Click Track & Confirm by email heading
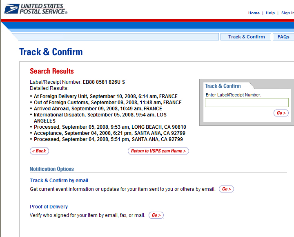 59,181
